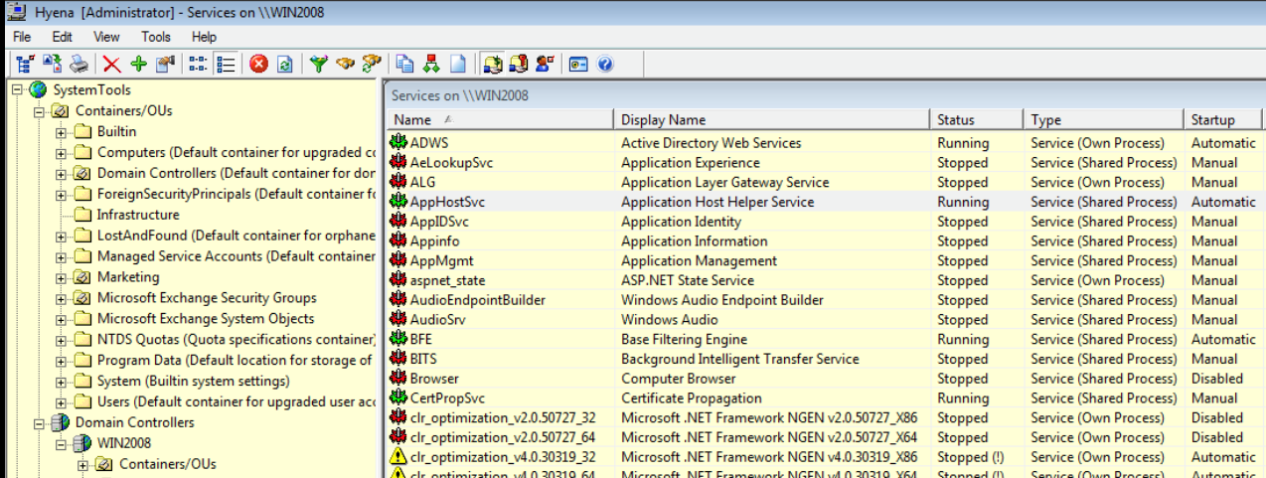The image size is (1266, 478).
Task: Click the red gear icon beside Browser service
Action: tap(398, 379)
